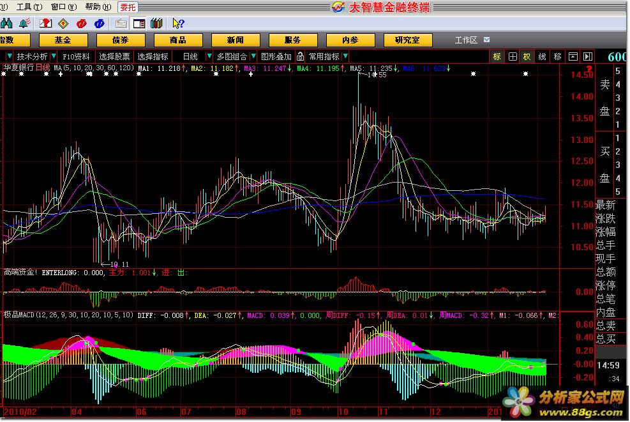Click the 卖盘 sell orders label
Image resolution: width=630 pixels, height=422 pixels.
pyautogui.click(x=604, y=98)
